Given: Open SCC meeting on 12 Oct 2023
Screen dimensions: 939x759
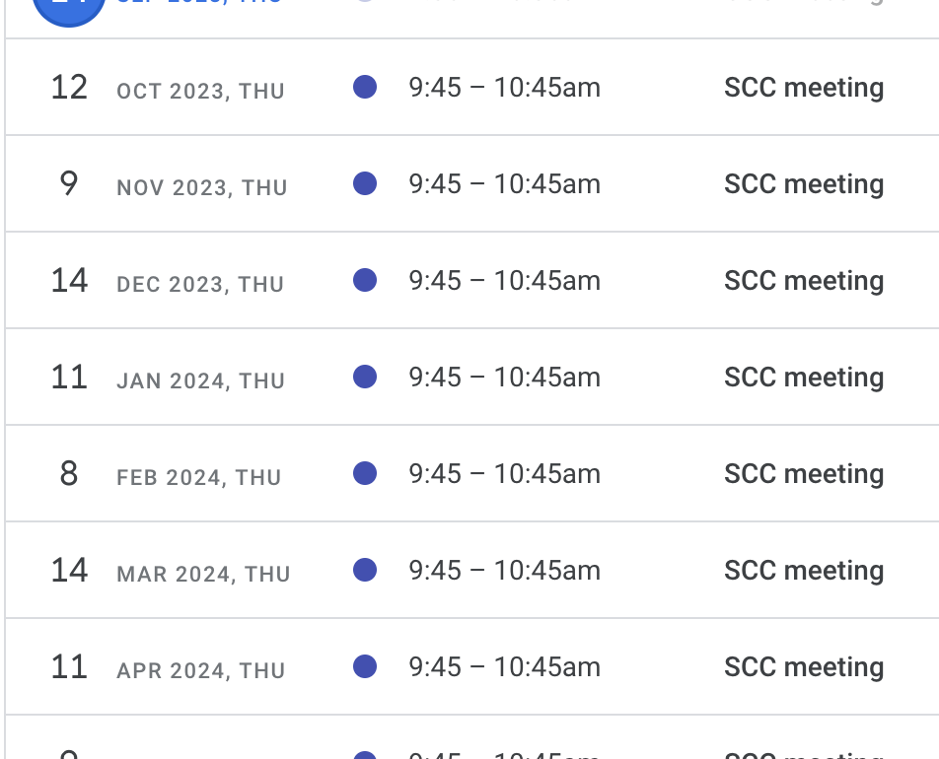Looking at the screenshot, I should [x=804, y=88].
